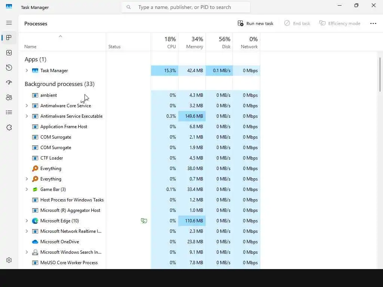383x287 pixels.
Task: Click Task Manager's 0.1 MB/s disk cell
Action: (x=219, y=71)
